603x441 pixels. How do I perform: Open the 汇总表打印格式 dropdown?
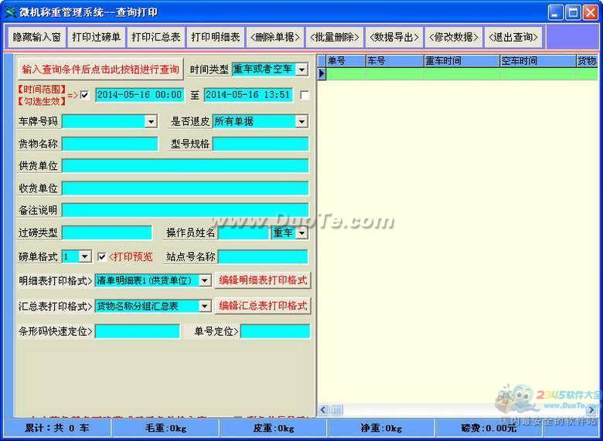click(x=205, y=306)
